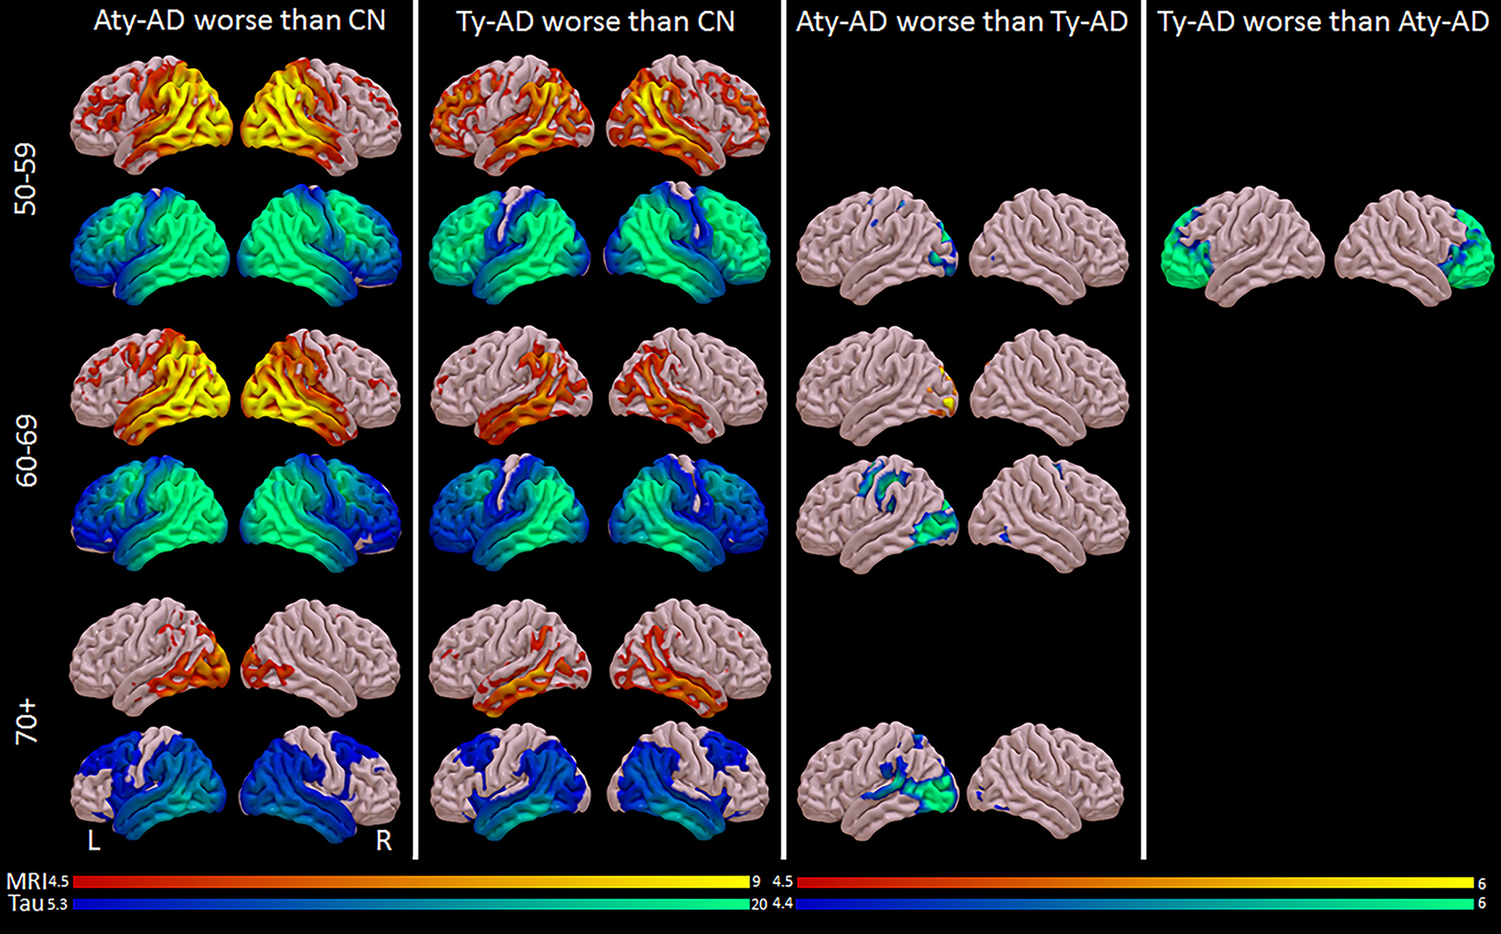View 70+ MRI left-hemisphere brain, Aty-AD vs CN
Image resolution: width=1501 pixels, height=934 pixels.
[x=150, y=657]
